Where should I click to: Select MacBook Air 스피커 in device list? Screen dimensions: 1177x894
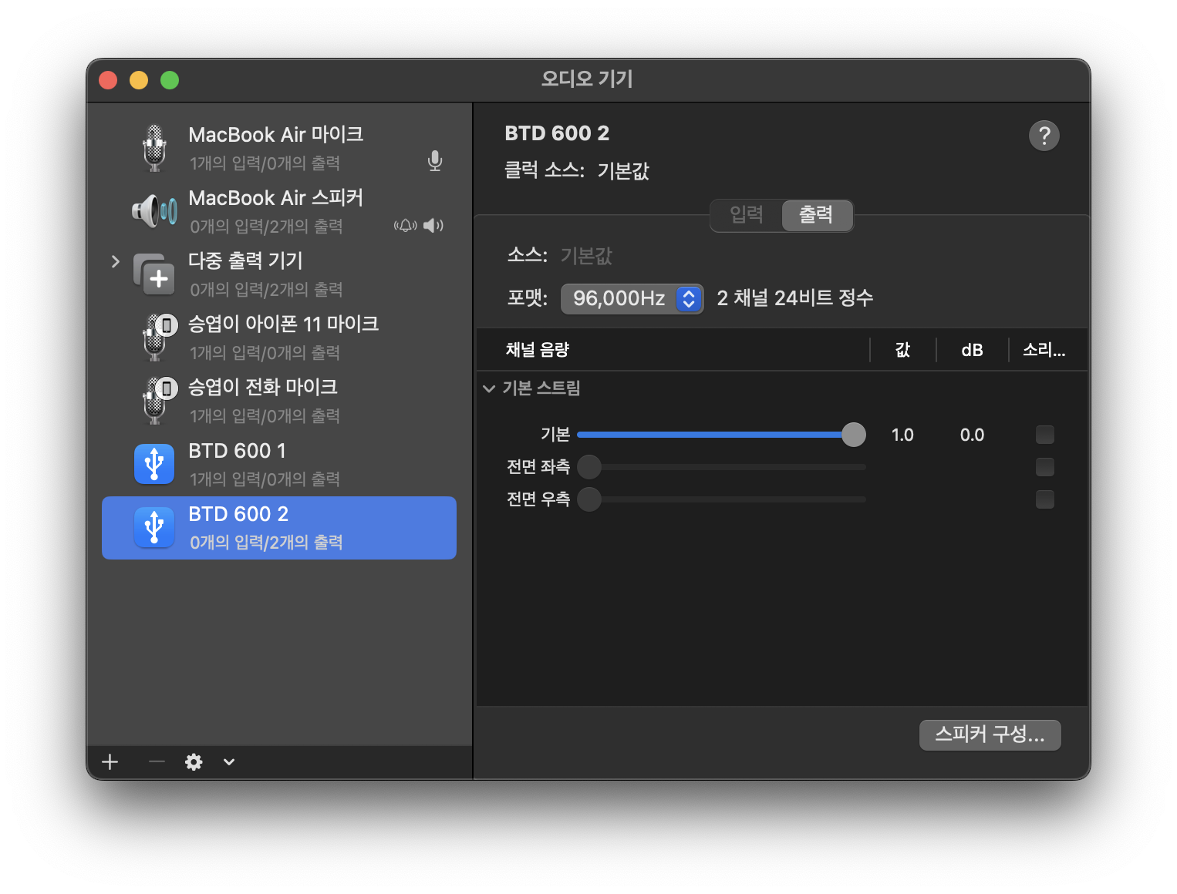point(279,211)
